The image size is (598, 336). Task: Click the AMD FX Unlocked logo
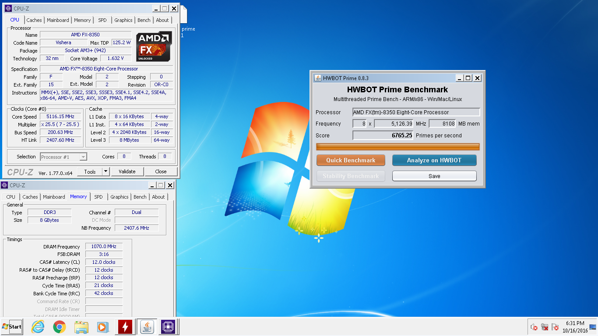tap(154, 46)
